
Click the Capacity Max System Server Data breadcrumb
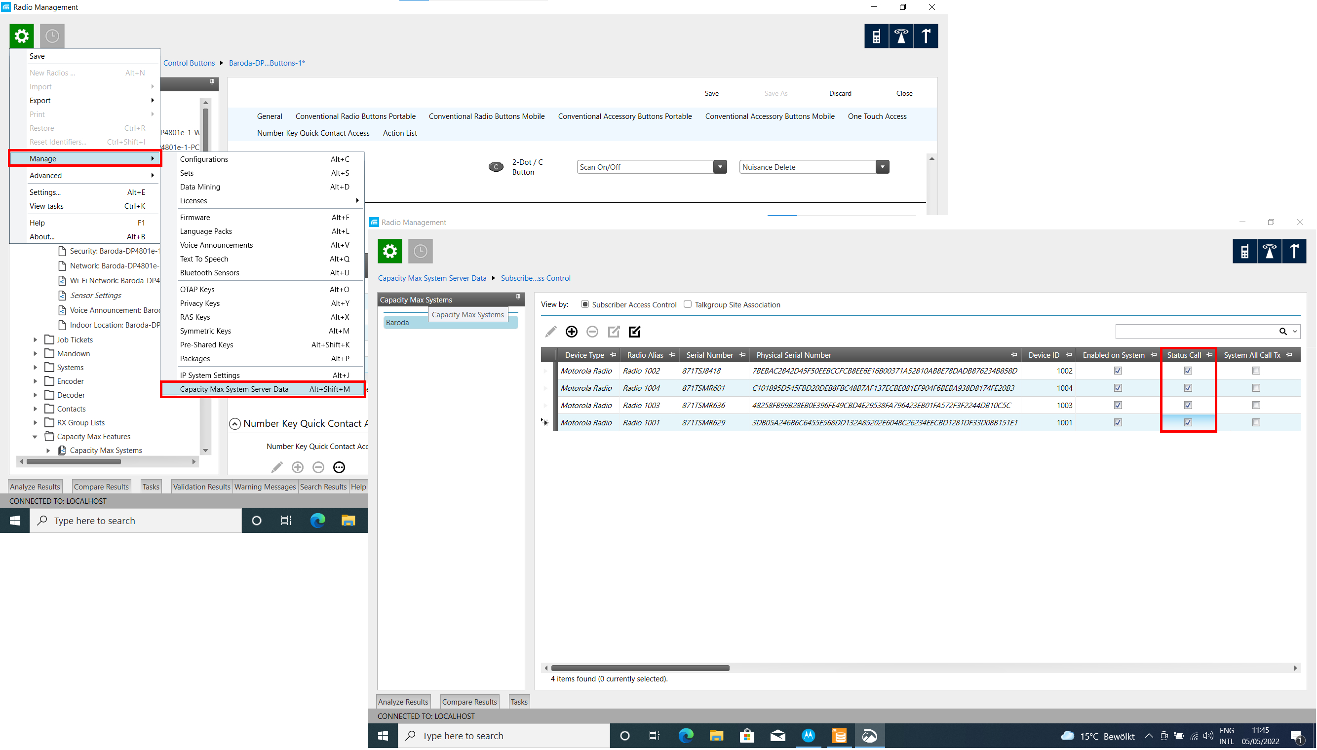pos(432,278)
